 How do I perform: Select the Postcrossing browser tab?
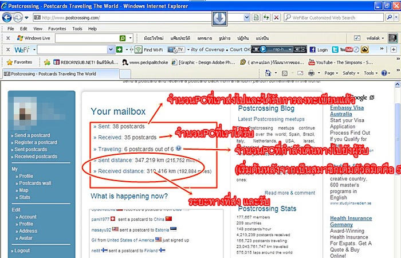click(x=61, y=74)
